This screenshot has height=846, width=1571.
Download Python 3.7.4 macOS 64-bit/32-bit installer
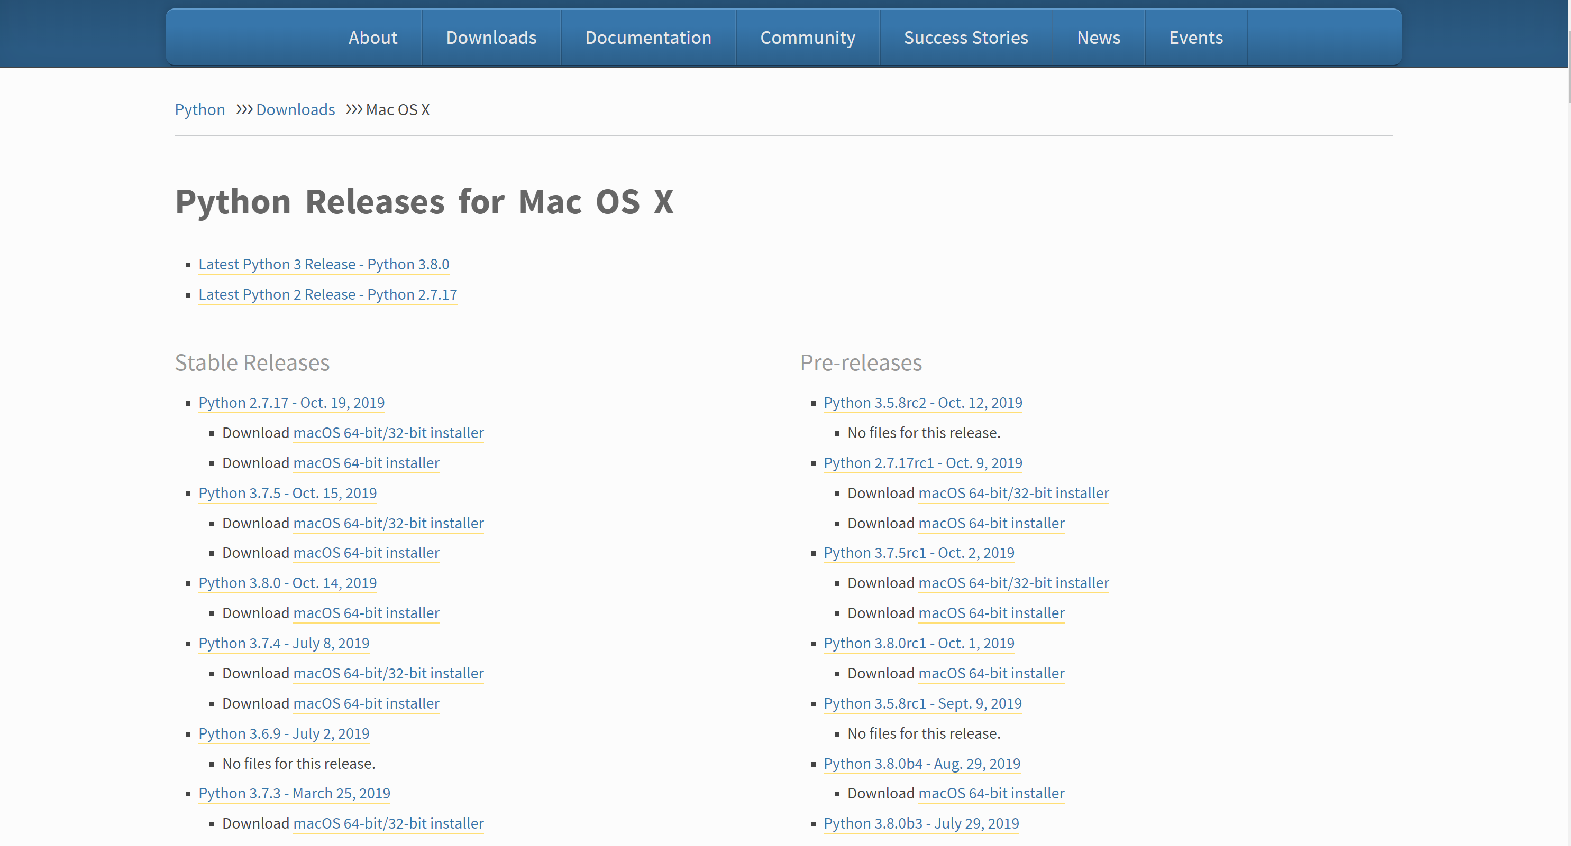click(388, 673)
